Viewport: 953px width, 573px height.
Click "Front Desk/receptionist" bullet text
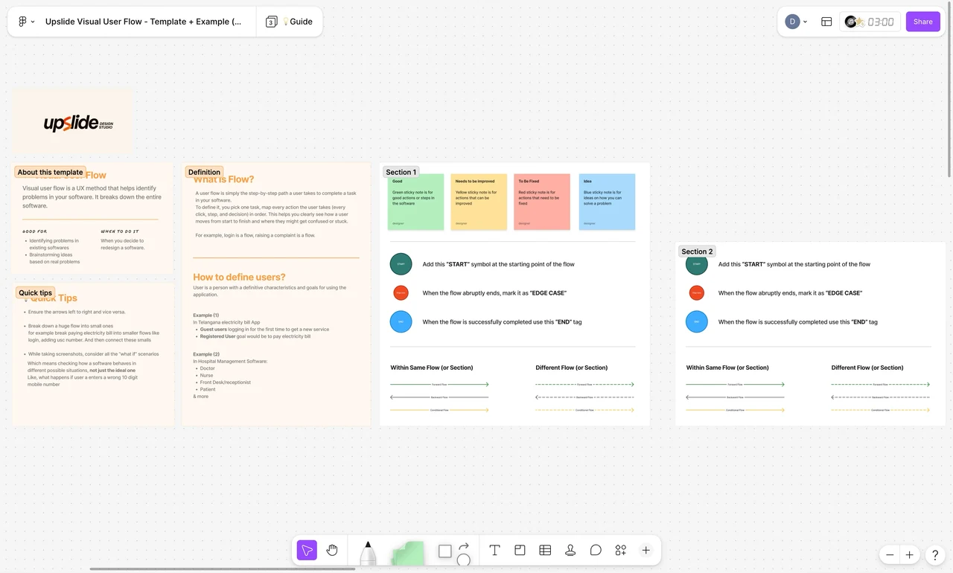(226, 382)
